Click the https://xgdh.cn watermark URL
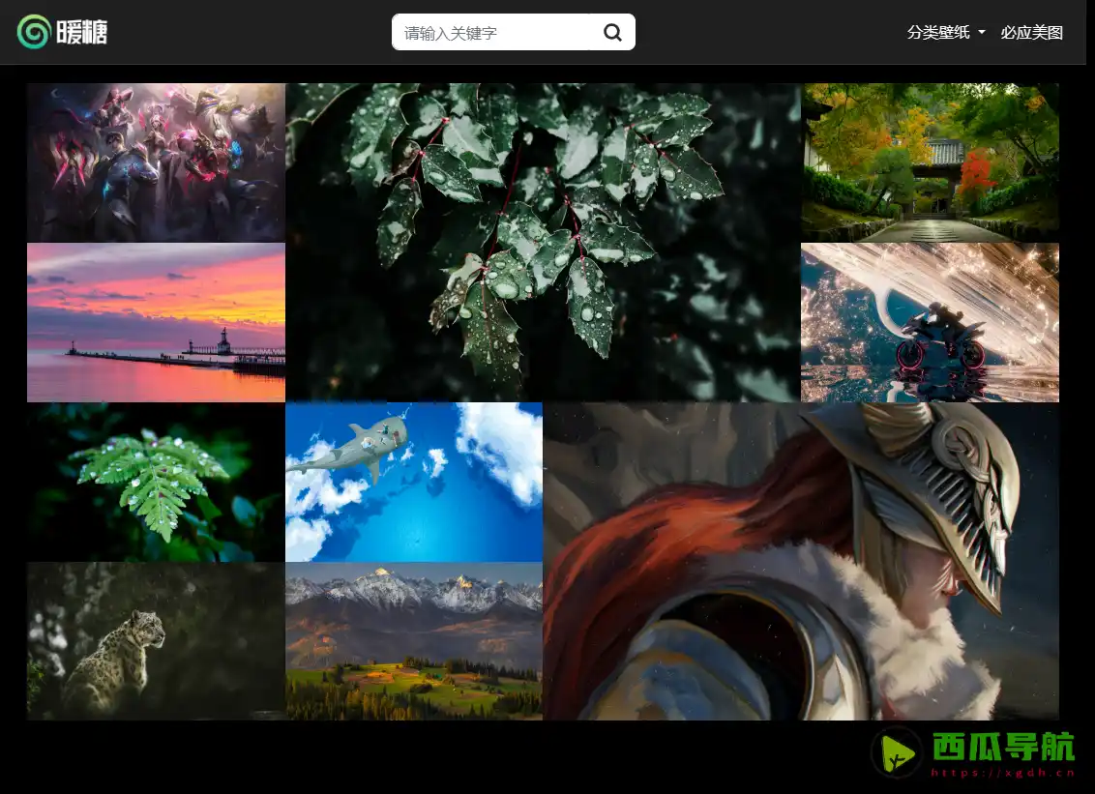The image size is (1095, 794). (x=1003, y=773)
